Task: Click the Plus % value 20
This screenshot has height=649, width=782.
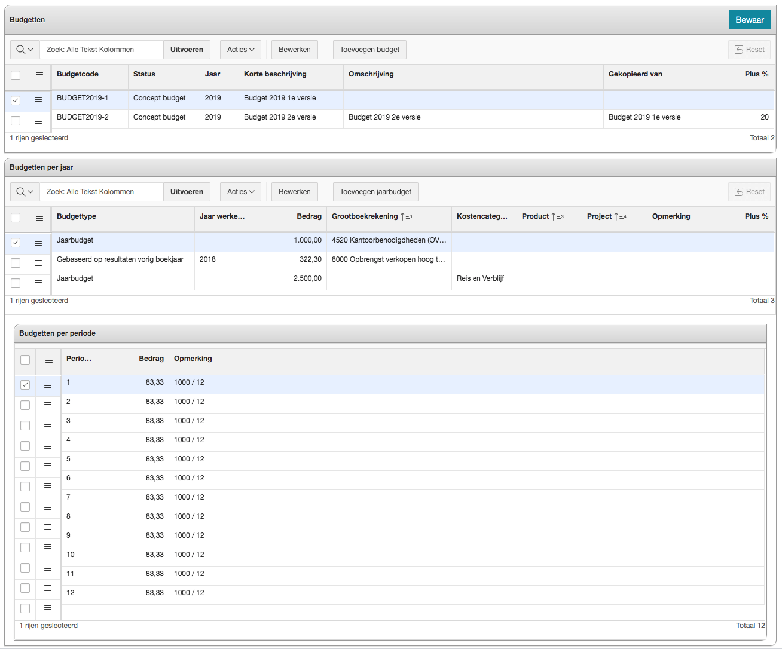Action: [x=765, y=117]
